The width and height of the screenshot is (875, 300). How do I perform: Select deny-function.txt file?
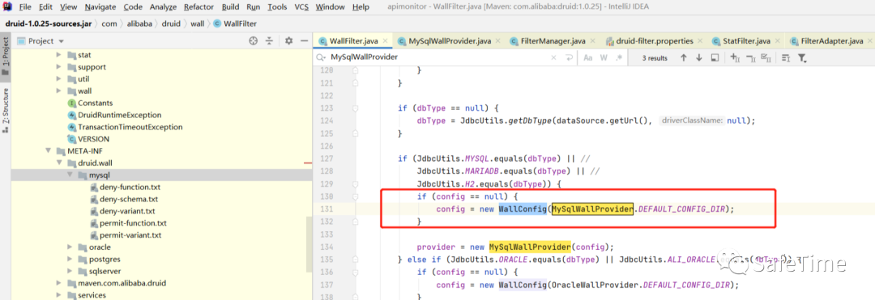[x=130, y=187]
